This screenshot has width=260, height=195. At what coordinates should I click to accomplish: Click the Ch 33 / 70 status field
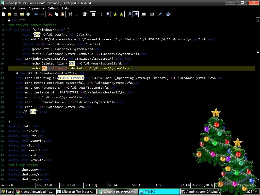(71, 185)
